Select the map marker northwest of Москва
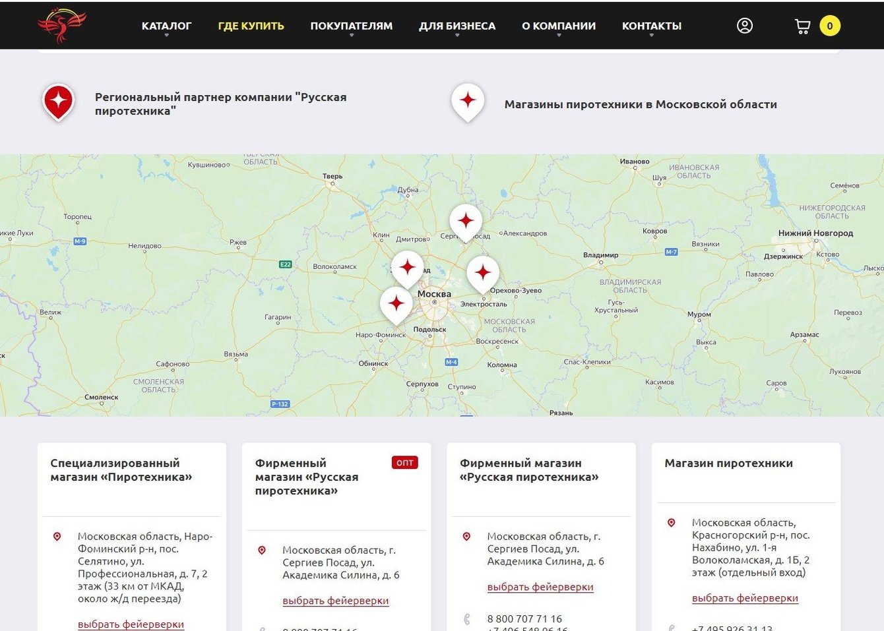 pyautogui.click(x=408, y=269)
